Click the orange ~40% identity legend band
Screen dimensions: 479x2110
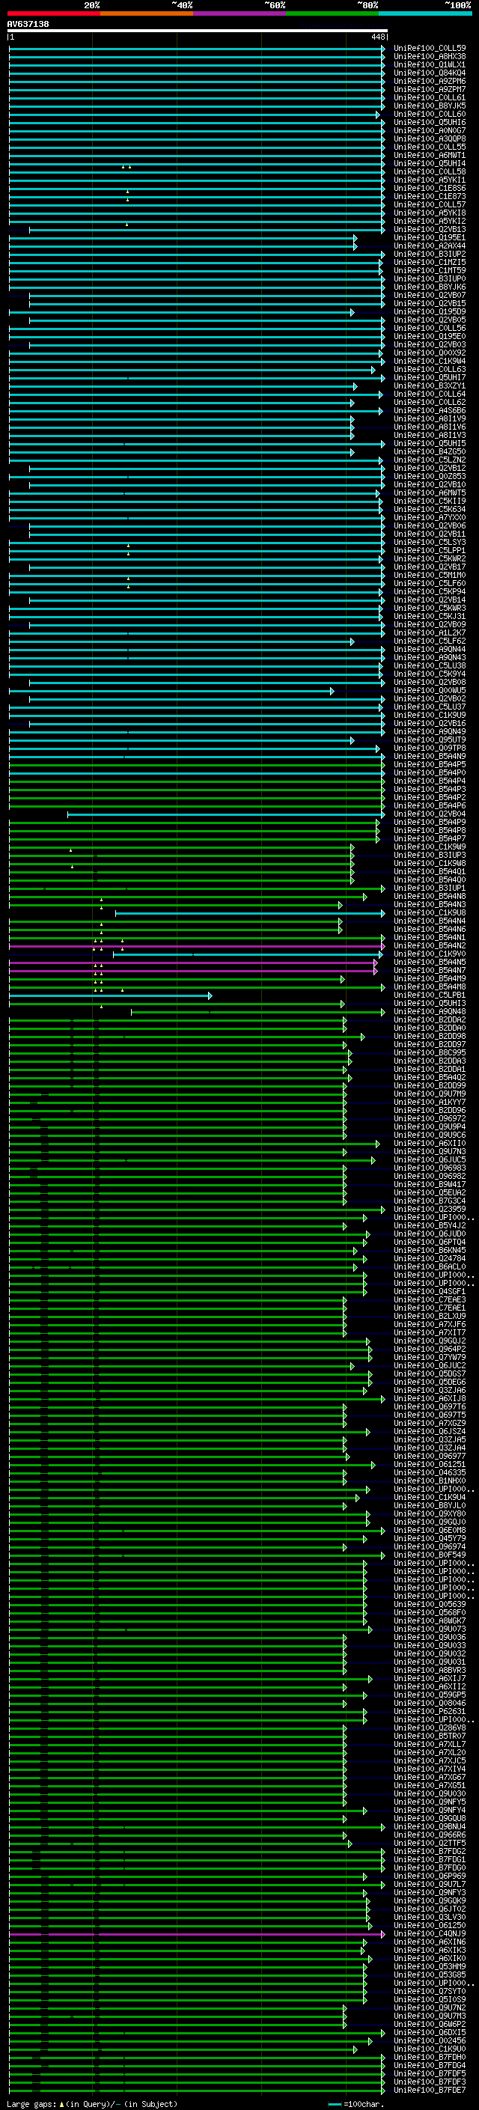pos(147,13)
